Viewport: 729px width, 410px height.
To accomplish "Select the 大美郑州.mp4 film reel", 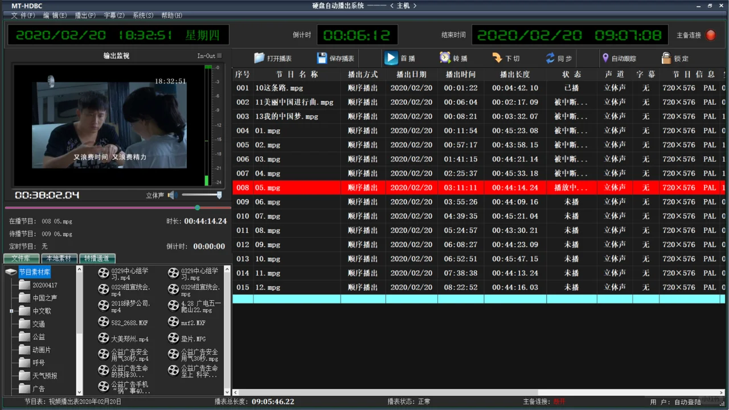I will 103,338.
